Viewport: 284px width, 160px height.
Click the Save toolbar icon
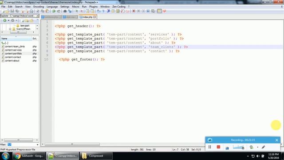click(12, 11)
